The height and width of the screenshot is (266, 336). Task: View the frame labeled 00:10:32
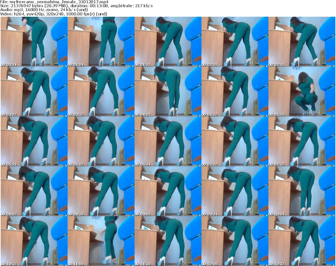tap(34, 241)
